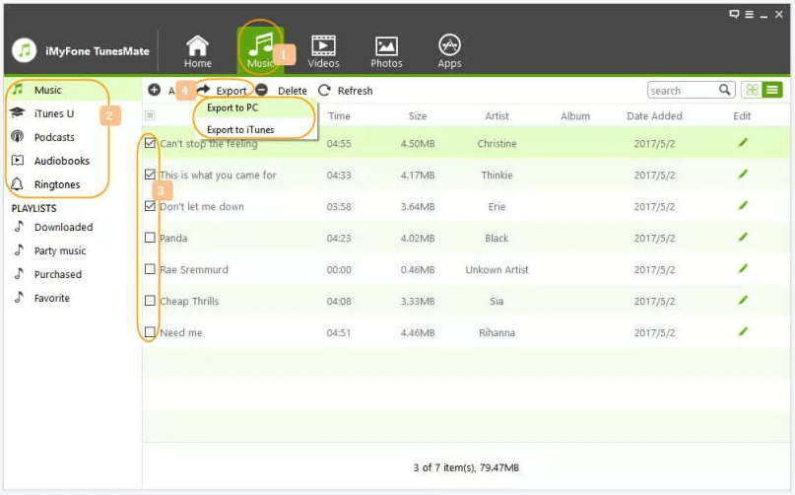Switch to grid view
795x495 pixels.
[x=752, y=90]
